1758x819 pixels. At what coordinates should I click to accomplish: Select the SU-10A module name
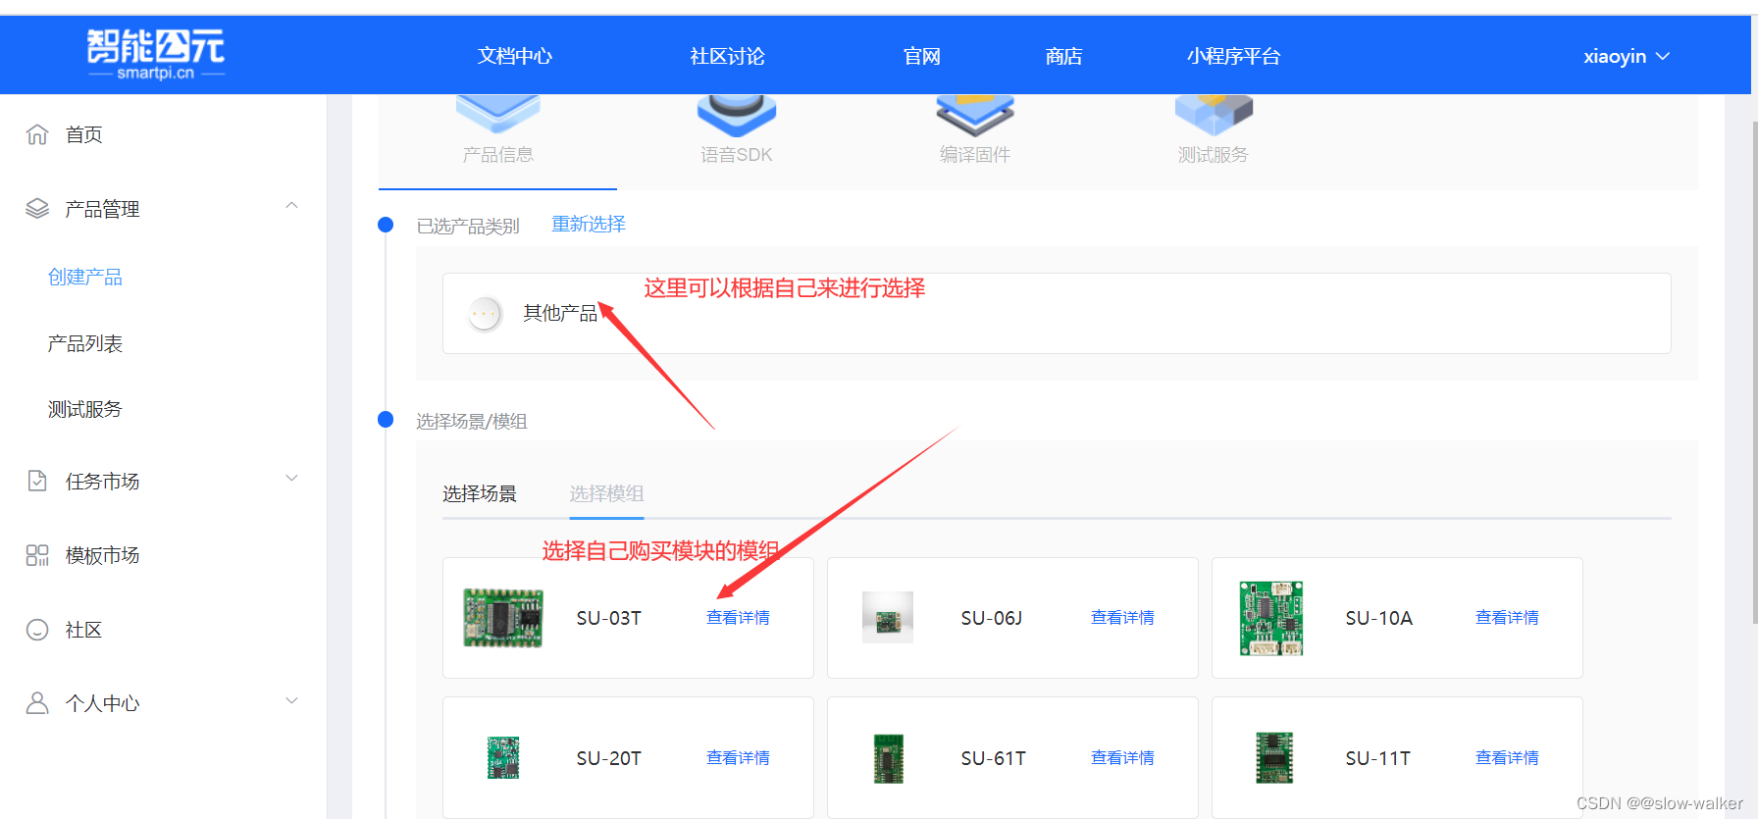pyautogui.click(x=1379, y=618)
